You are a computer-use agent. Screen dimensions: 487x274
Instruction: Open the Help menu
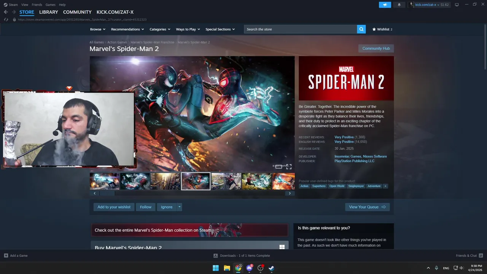point(62,5)
